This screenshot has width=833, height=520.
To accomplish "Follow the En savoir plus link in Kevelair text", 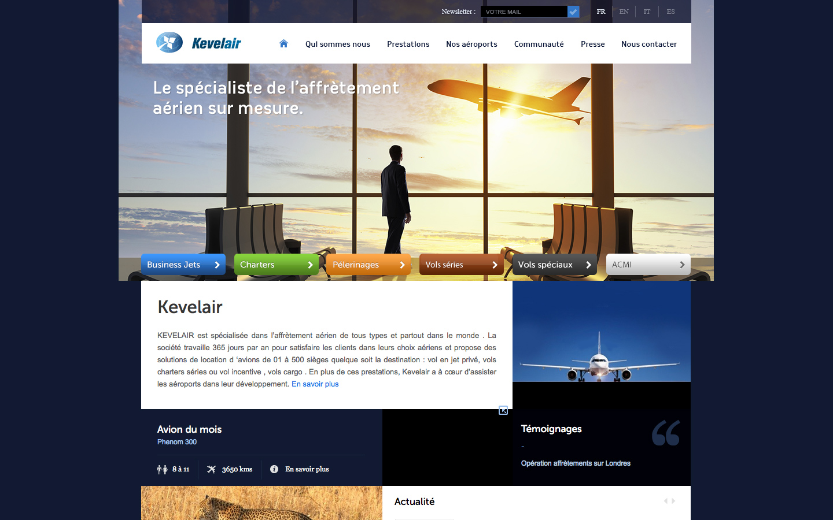I will pyautogui.click(x=315, y=384).
